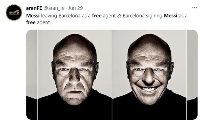Click the cropped image strip at right edge

(x=192, y=75)
